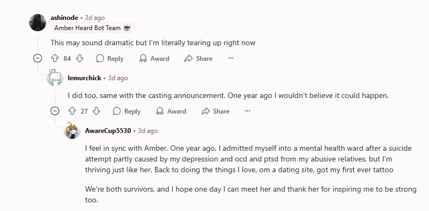This screenshot has width=429, height=211.
Task: Collapse ashinode's comment thread
Action: 38,58
